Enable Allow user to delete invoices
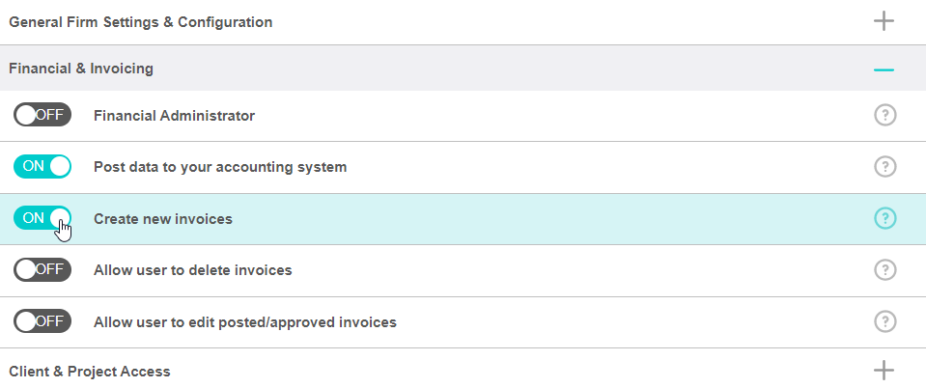The width and height of the screenshot is (926, 388). pos(42,270)
